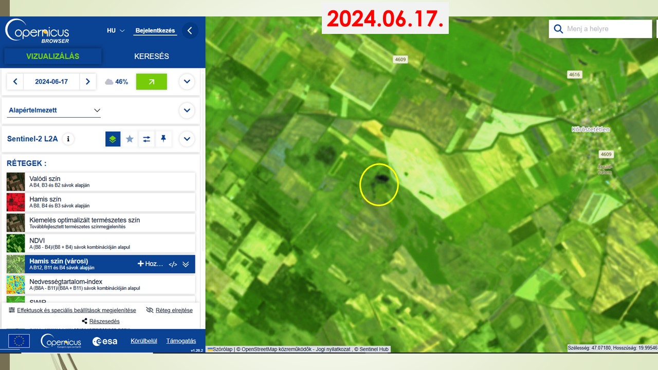Open the Alapértelmezett dropdown

point(54,110)
